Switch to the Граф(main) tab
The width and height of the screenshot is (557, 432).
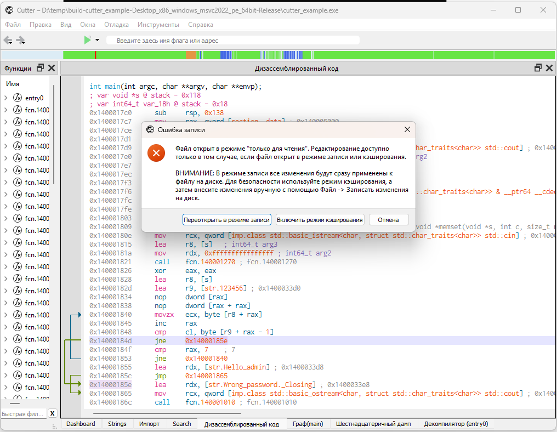(x=308, y=424)
